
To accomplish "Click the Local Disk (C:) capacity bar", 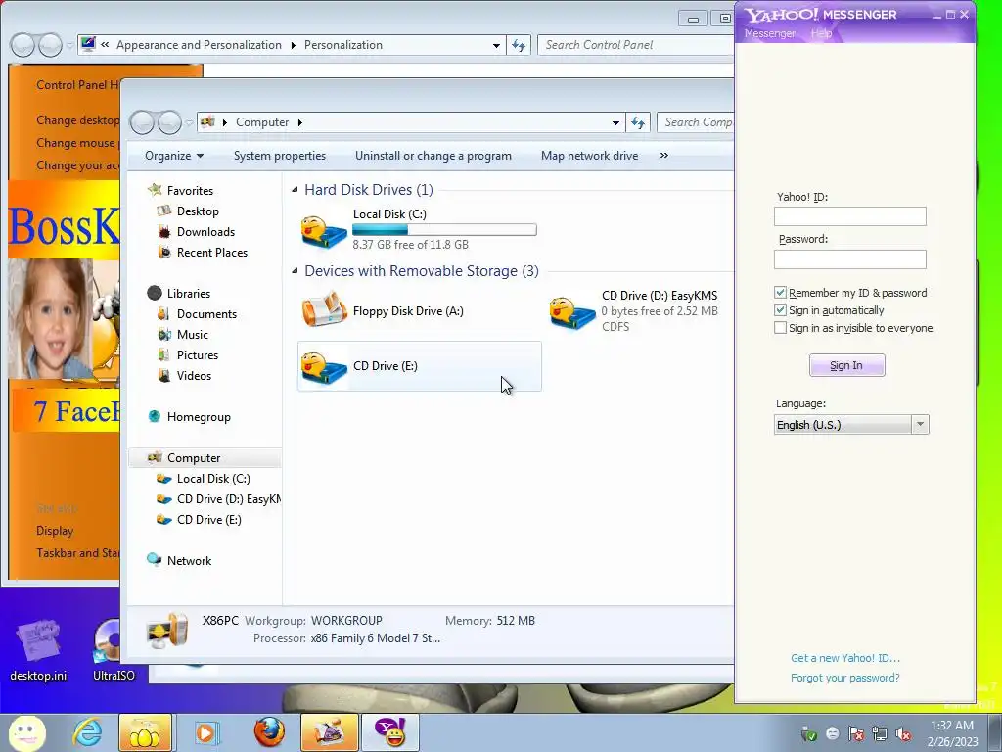I will coord(445,229).
